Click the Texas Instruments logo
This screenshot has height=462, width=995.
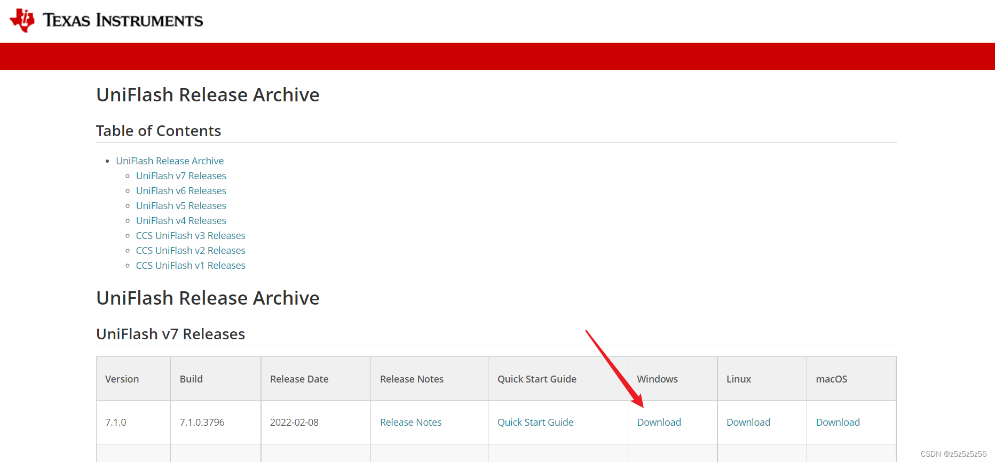[106, 20]
